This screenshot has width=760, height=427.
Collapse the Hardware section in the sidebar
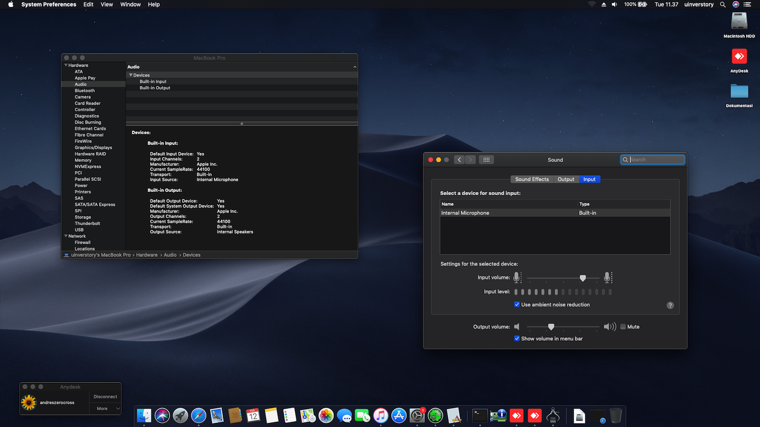click(x=66, y=66)
